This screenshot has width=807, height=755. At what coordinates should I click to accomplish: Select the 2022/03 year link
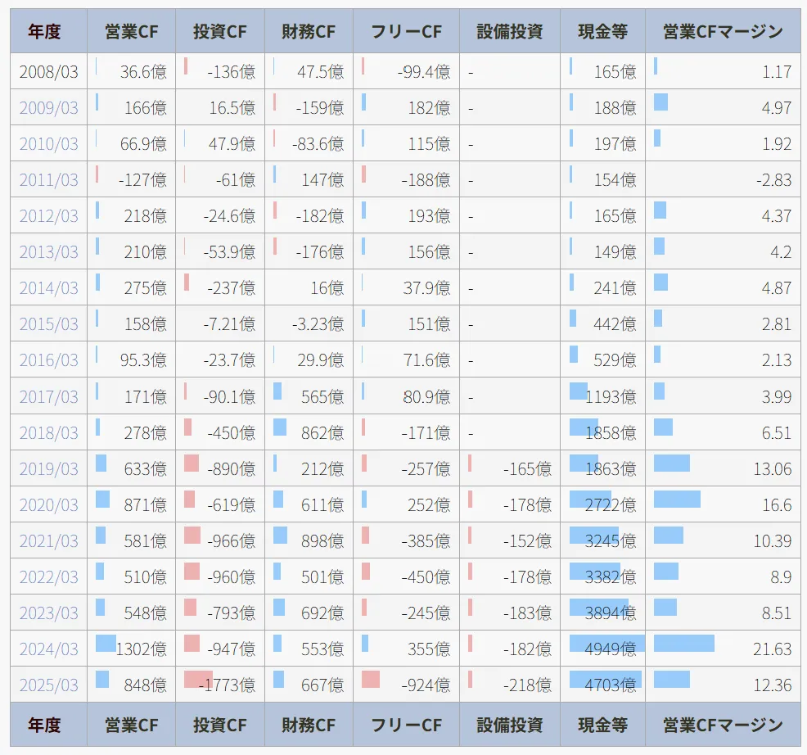[x=49, y=577]
